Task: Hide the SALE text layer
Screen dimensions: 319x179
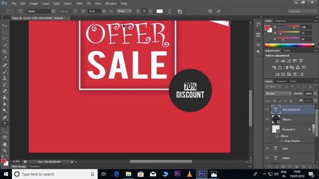Action: [x=267, y=148]
